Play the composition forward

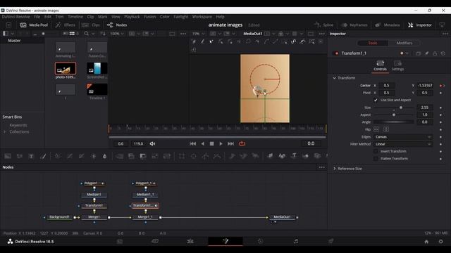[x=221, y=143]
